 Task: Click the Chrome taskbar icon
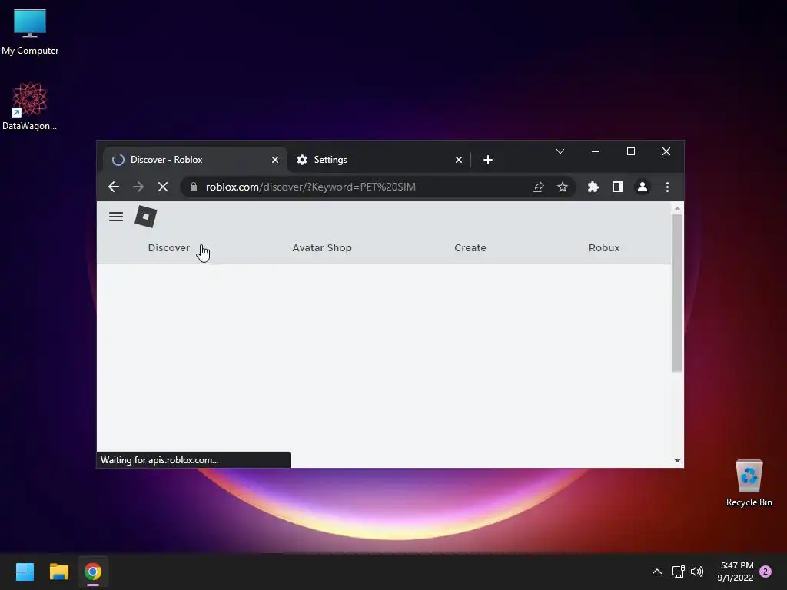pyautogui.click(x=93, y=572)
